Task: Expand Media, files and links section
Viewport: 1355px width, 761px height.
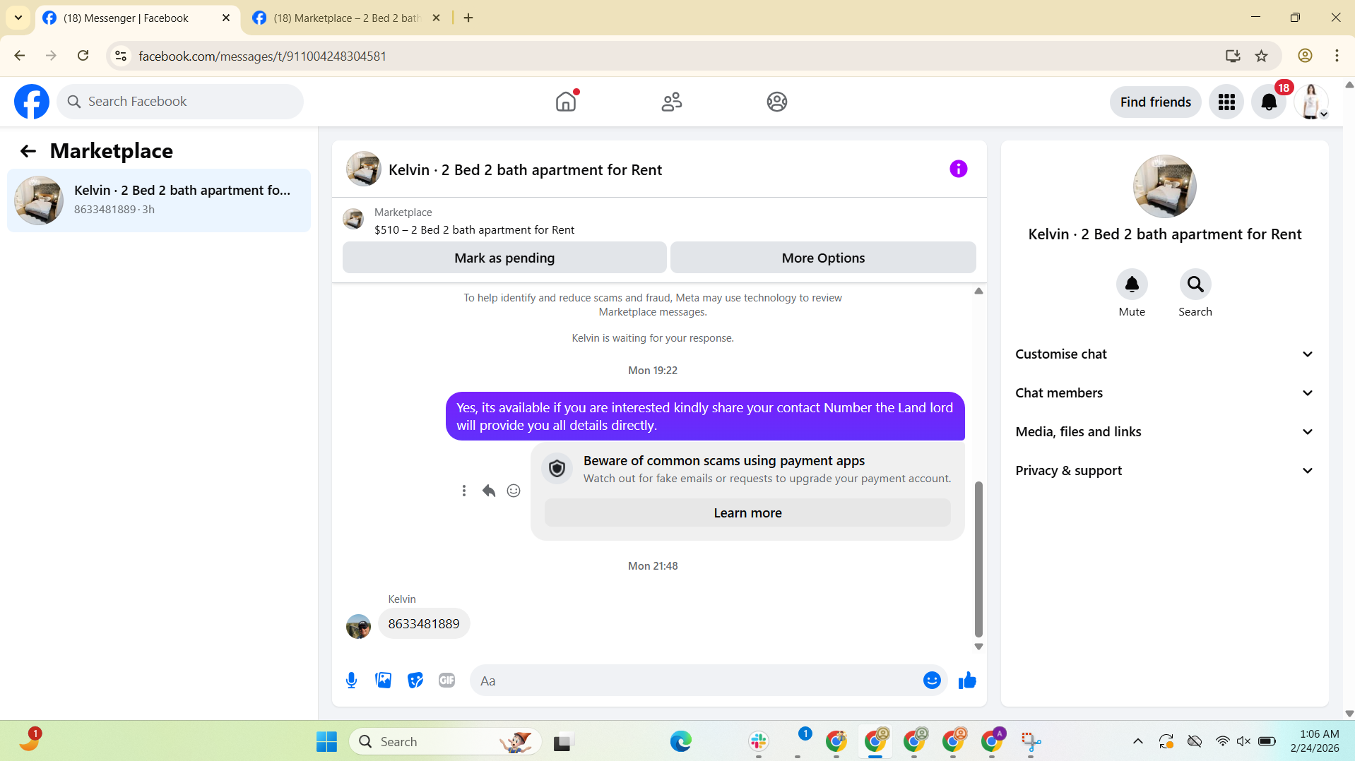Action: pos(1164,432)
